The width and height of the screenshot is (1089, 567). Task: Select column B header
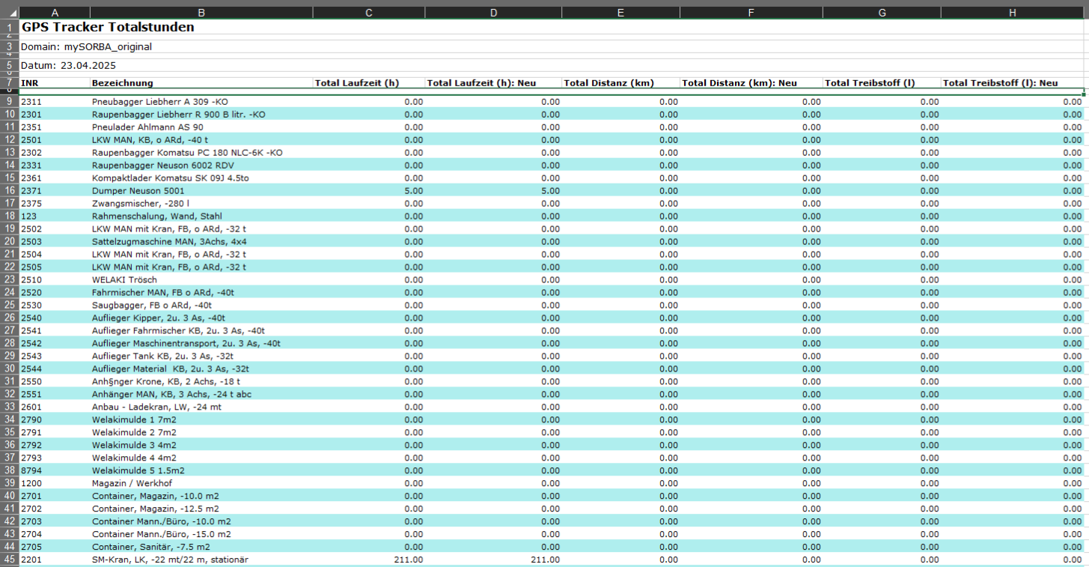tap(201, 13)
